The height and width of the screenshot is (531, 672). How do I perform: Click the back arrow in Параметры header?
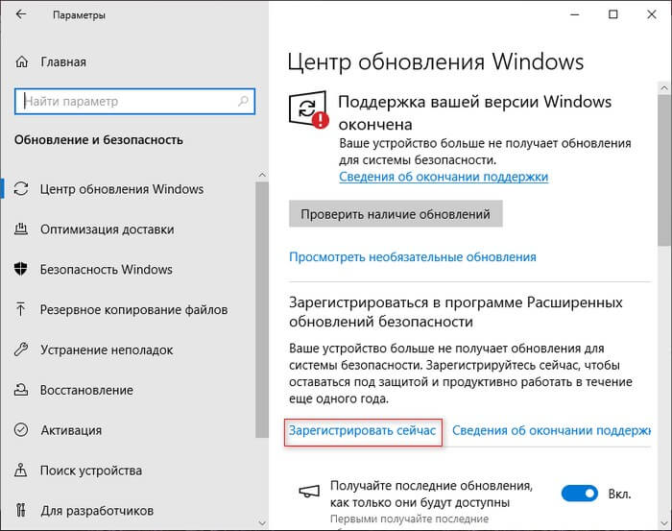point(22,16)
